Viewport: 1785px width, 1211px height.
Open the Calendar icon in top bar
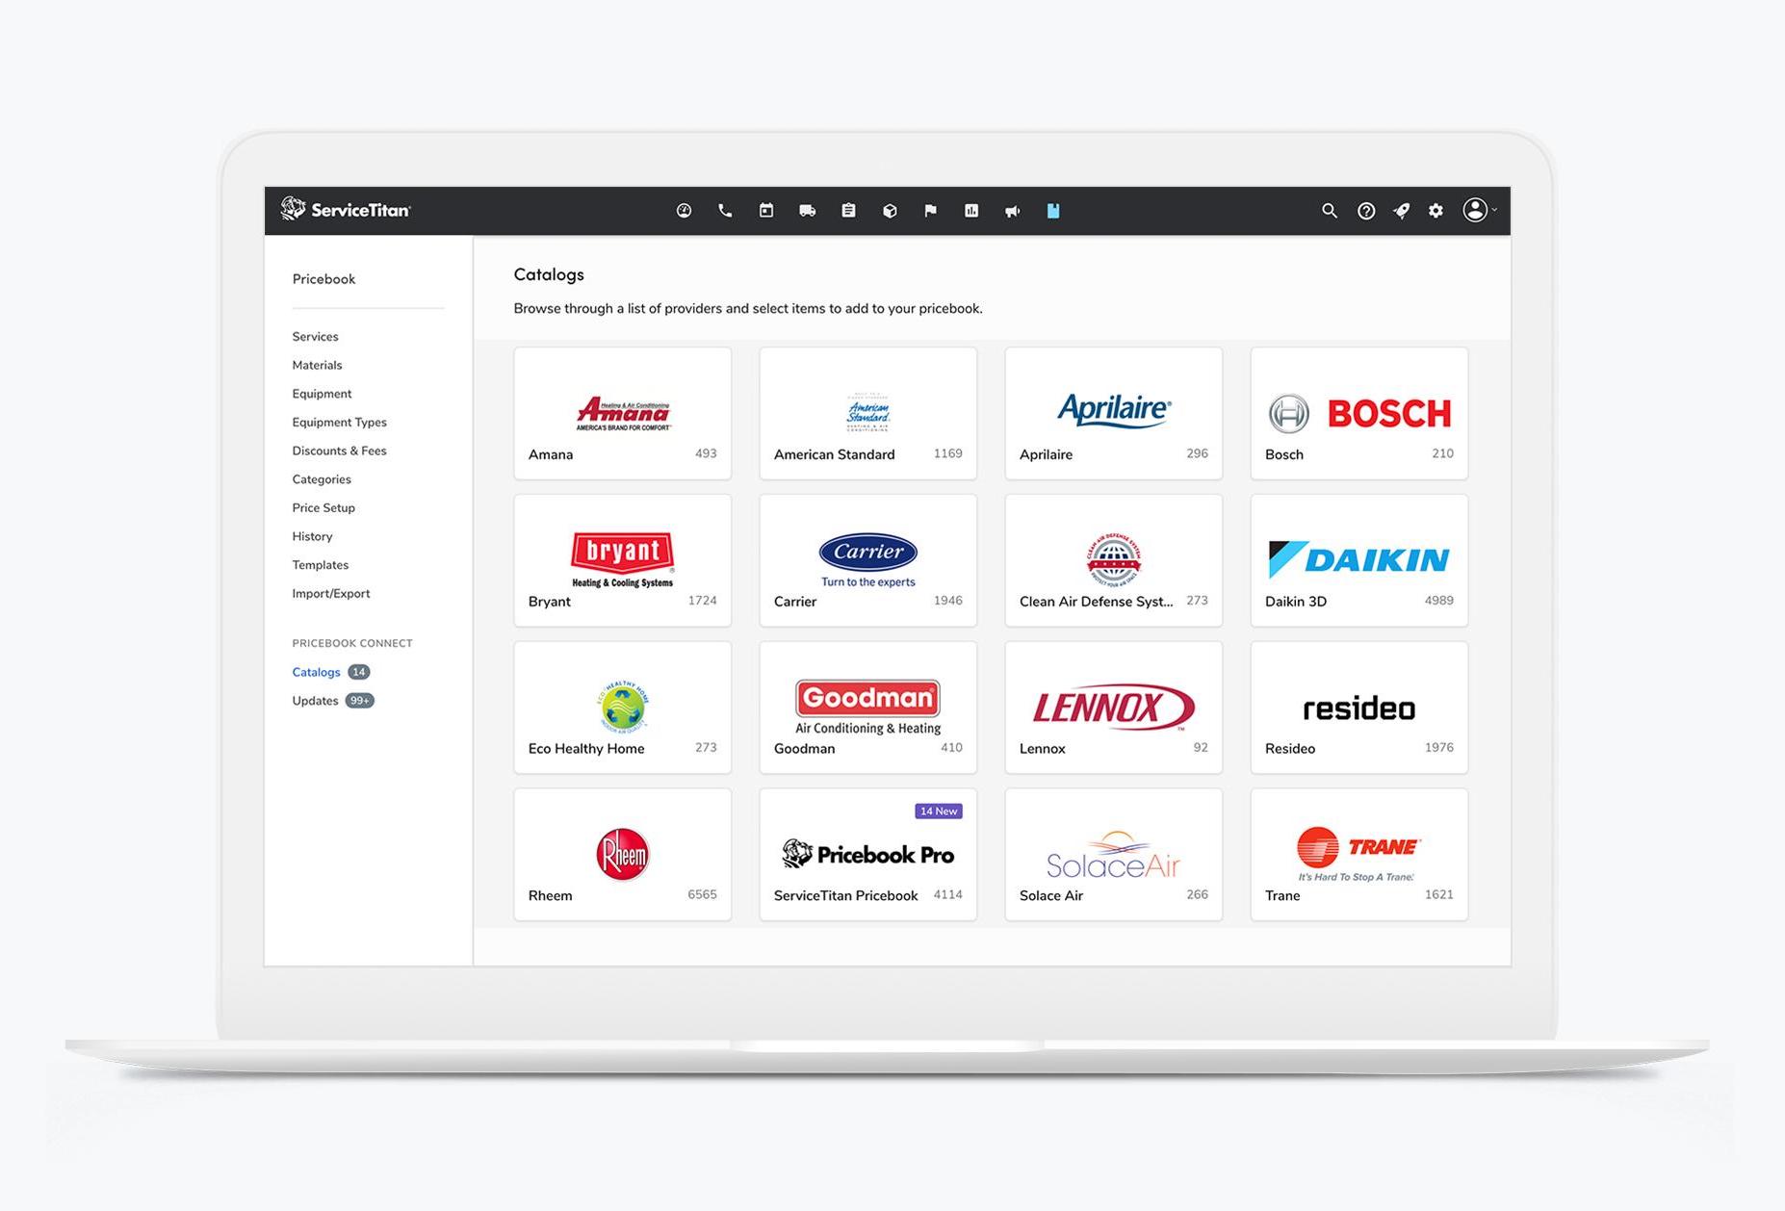tap(765, 210)
